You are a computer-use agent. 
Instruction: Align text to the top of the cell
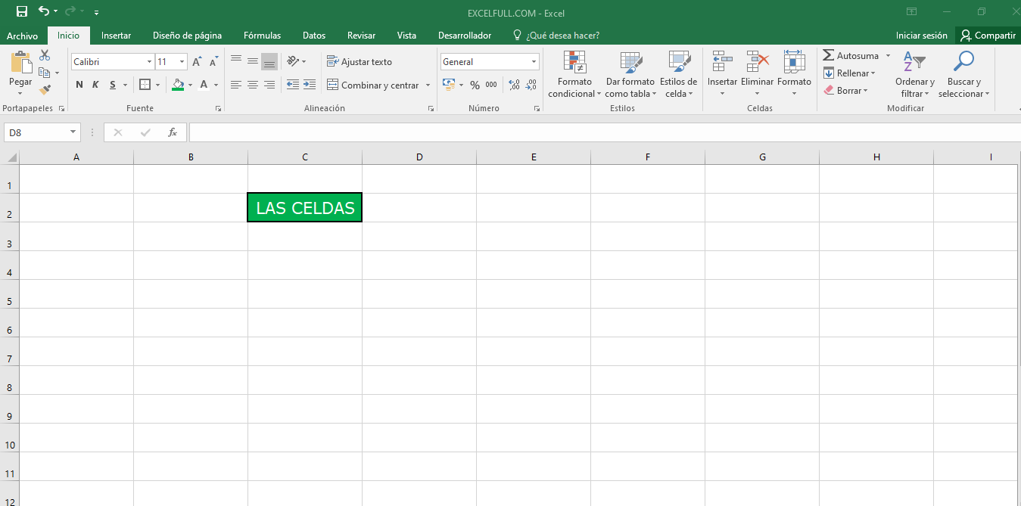coord(236,61)
